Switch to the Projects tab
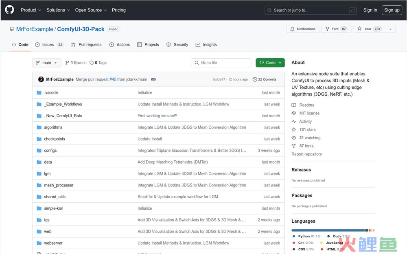The height and width of the screenshot is (254, 407). coord(148,45)
